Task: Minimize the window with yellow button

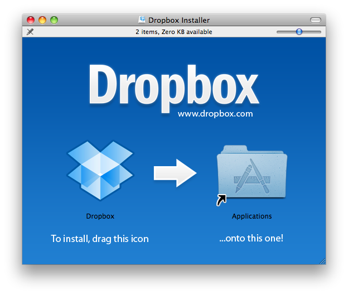Action: click(x=42, y=20)
